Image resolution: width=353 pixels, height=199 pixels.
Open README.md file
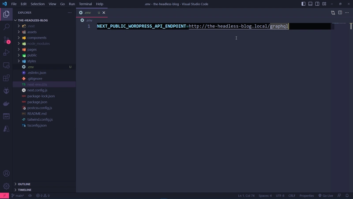[44, 114]
